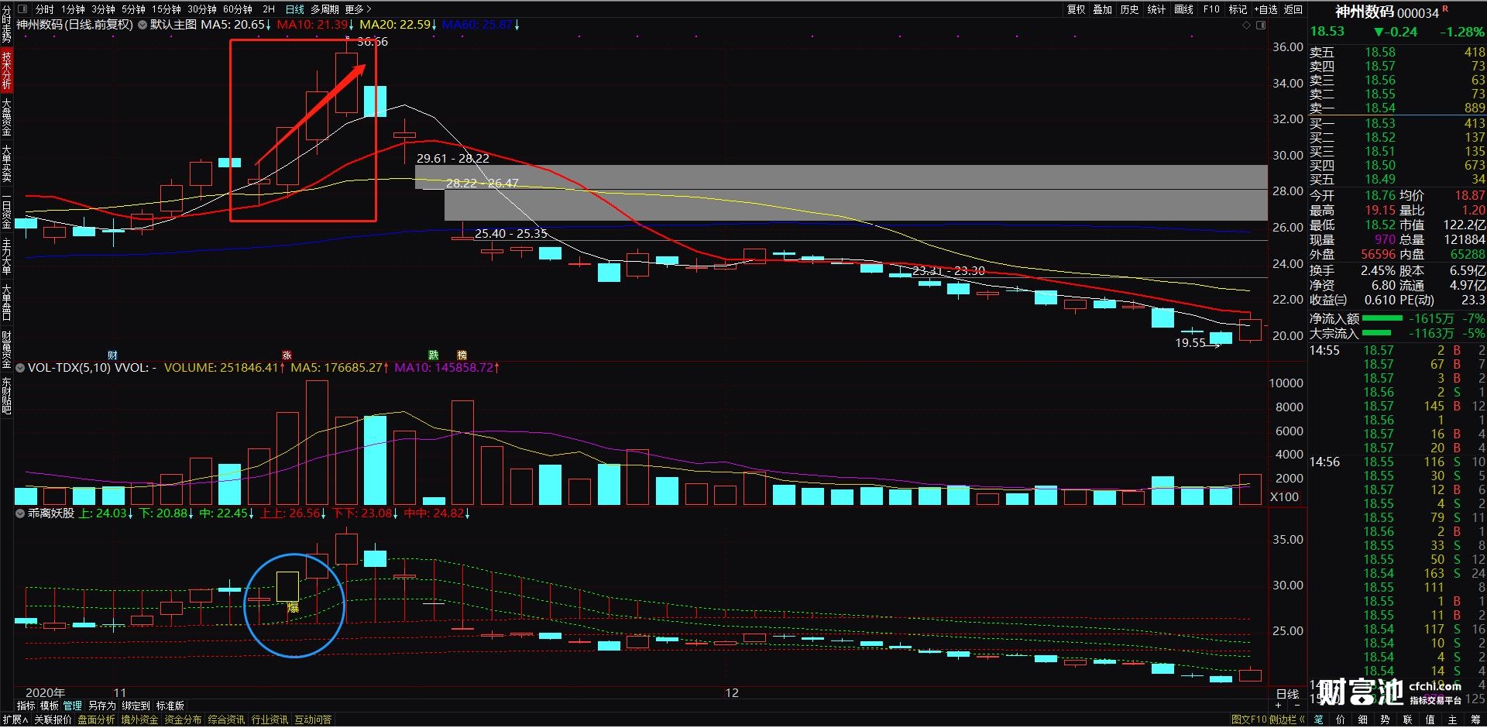Select the 2H period
The image size is (1487, 728).
(x=269, y=9)
